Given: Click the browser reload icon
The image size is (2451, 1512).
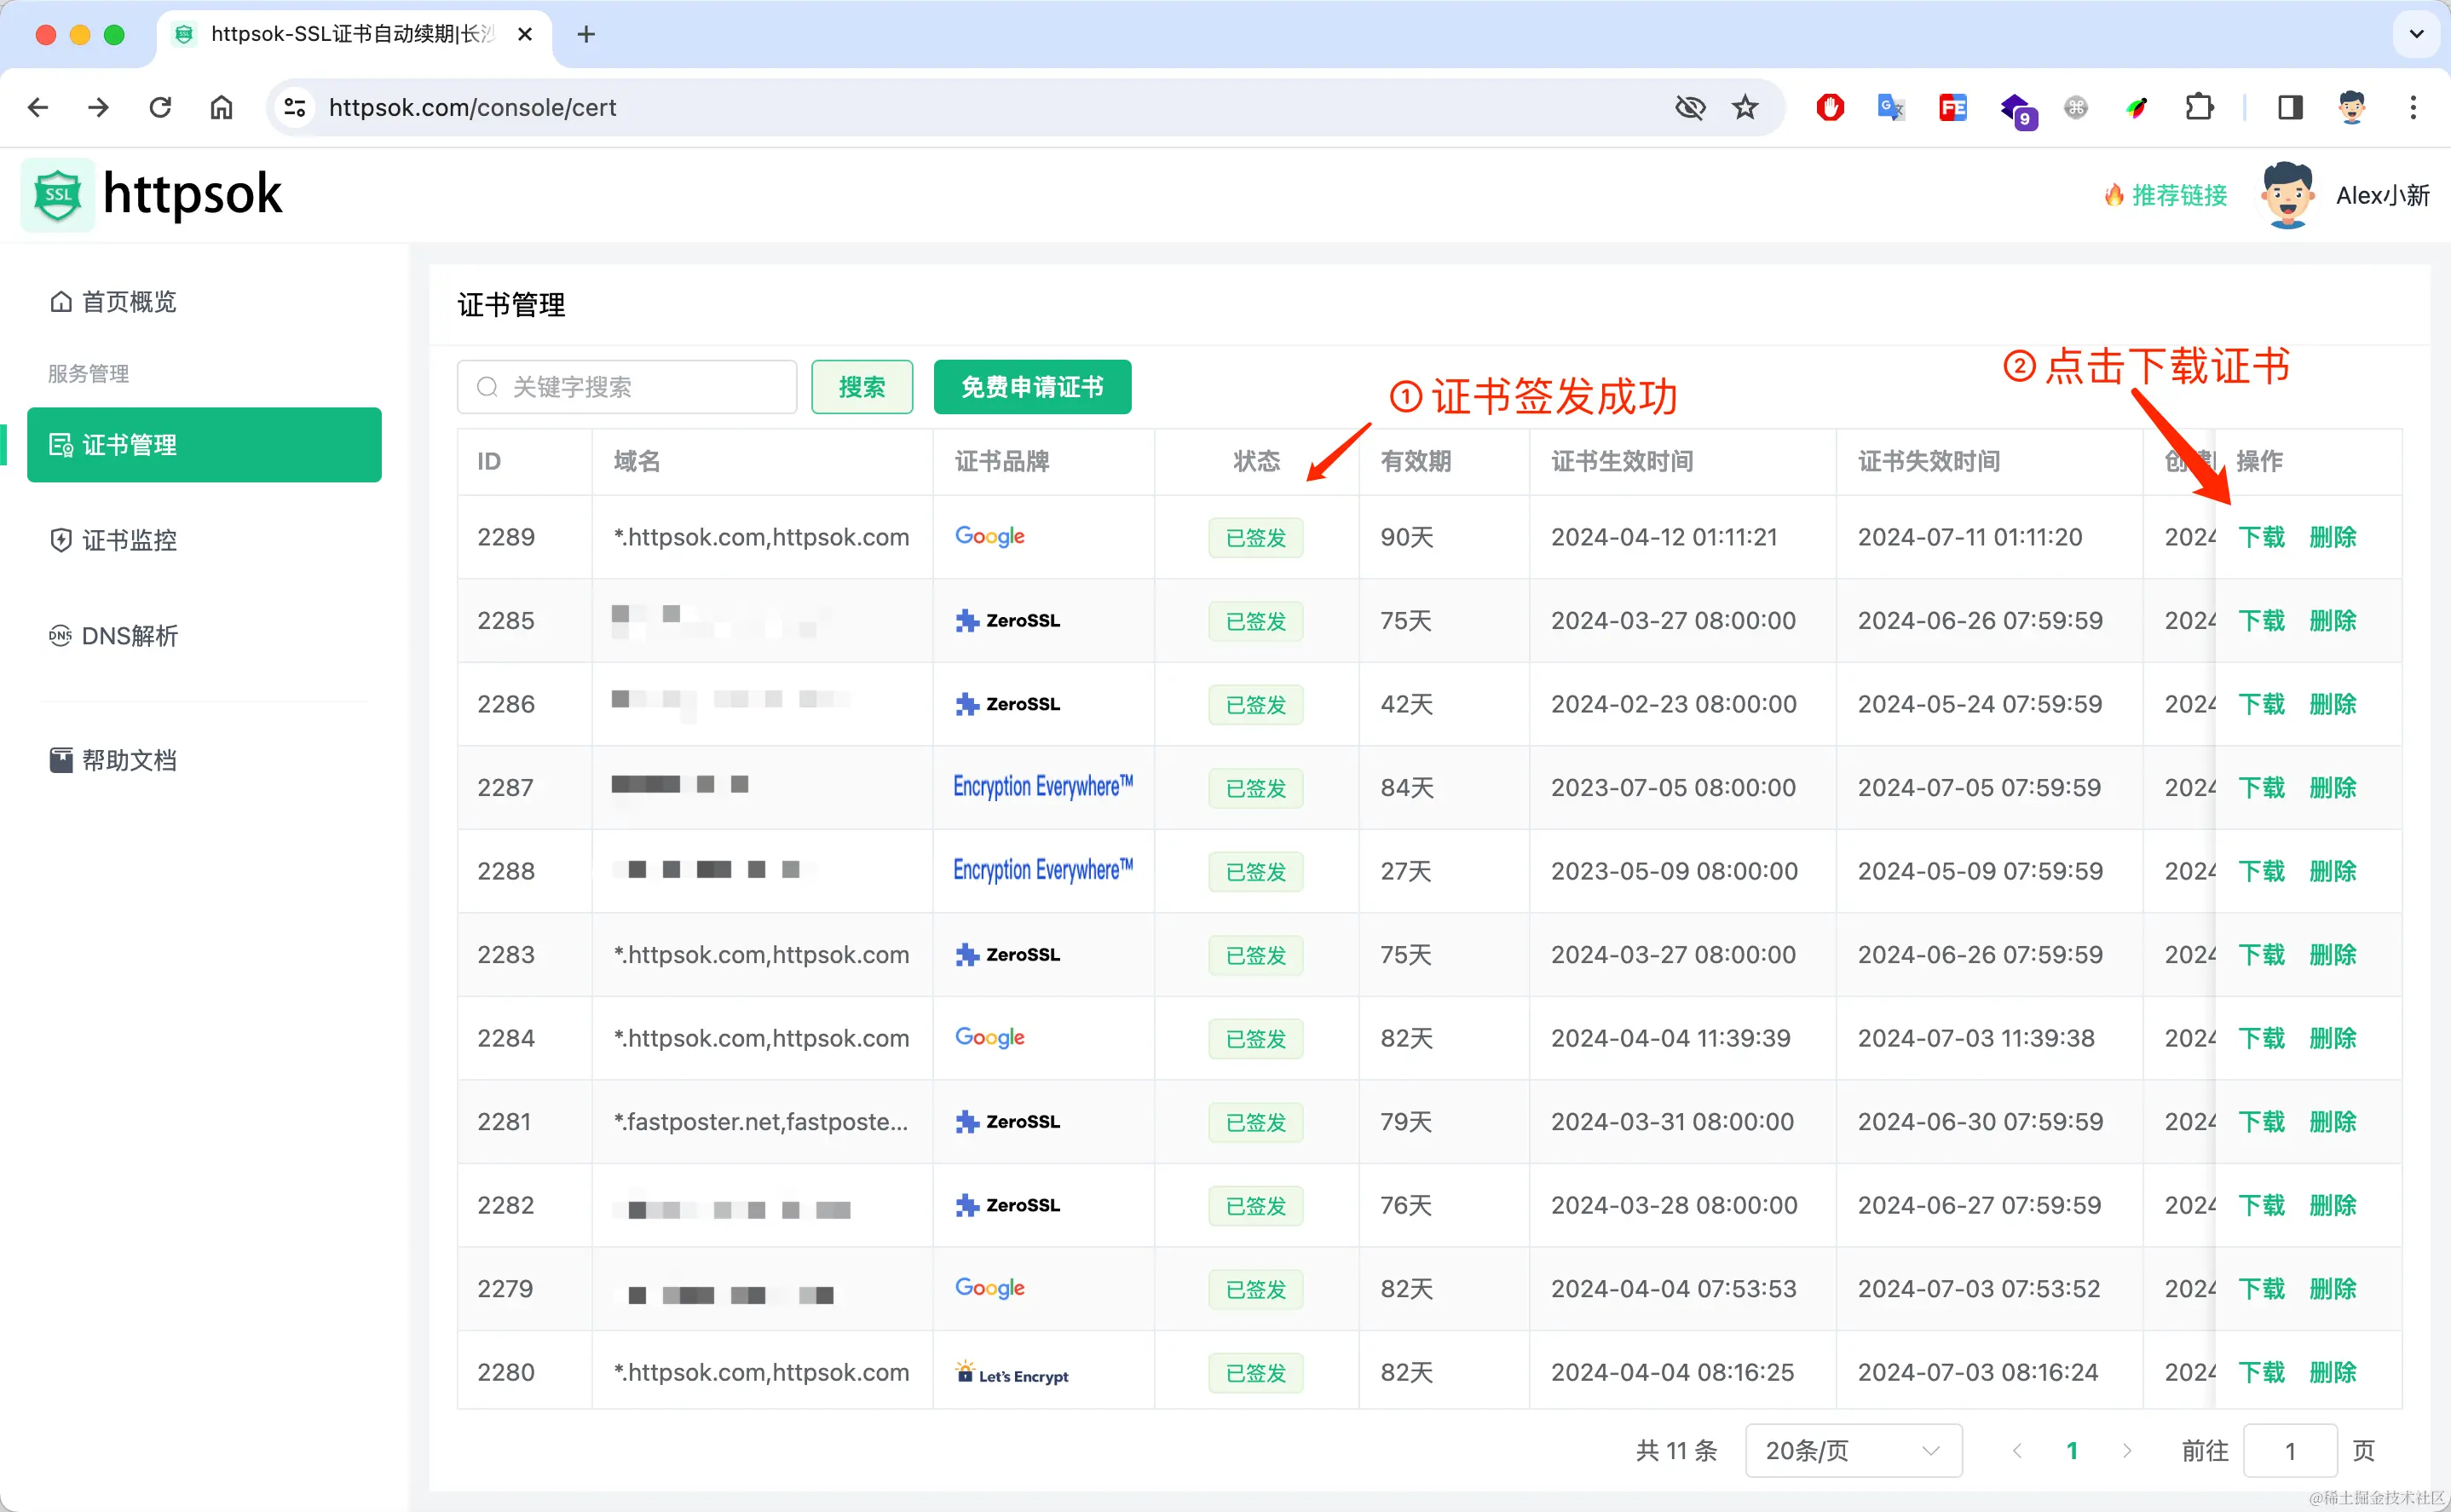Looking at the screenshot, I should [x=160, y=107].
